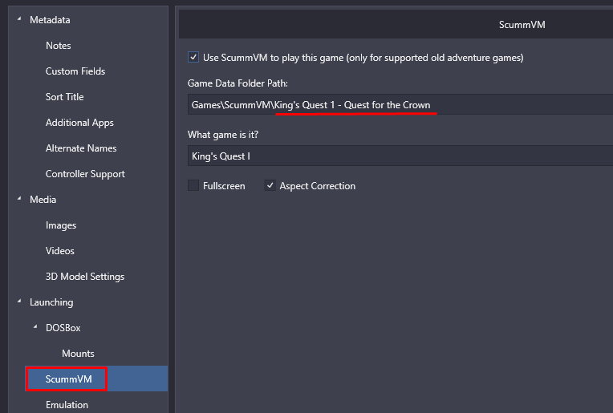
Task: Disable the Aspect Correction checkbox
Action: click(270, 185)
